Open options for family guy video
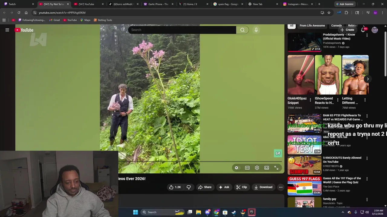Image resolution: width=387 pixels, height=217 pixels. click(367, 200)
